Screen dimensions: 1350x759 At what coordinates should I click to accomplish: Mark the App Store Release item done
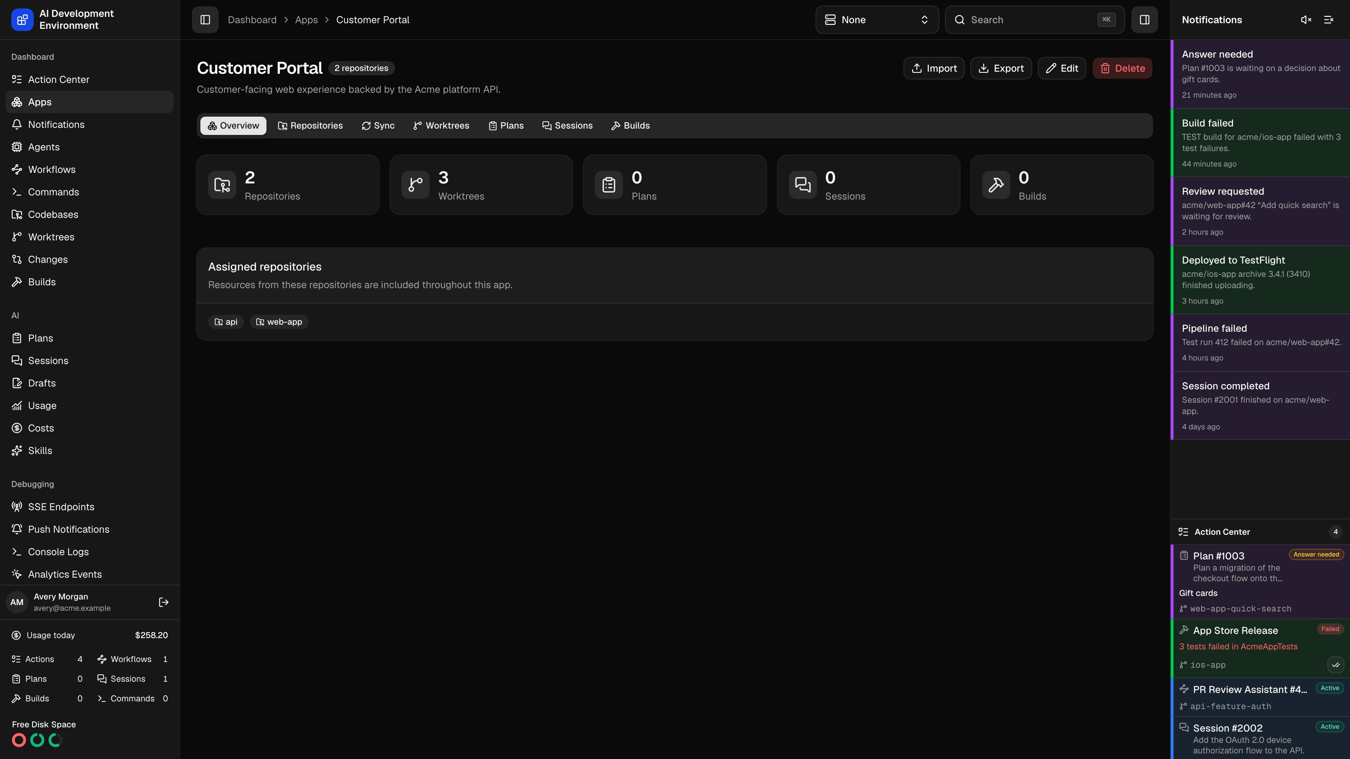point(1335,665)
